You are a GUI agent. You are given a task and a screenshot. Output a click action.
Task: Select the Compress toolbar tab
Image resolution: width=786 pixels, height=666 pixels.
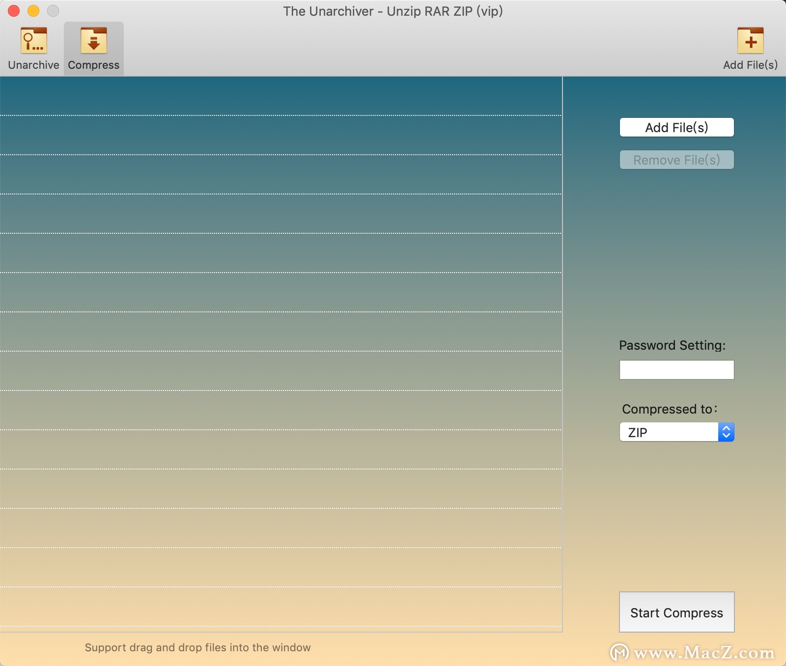tap(94, 49)
